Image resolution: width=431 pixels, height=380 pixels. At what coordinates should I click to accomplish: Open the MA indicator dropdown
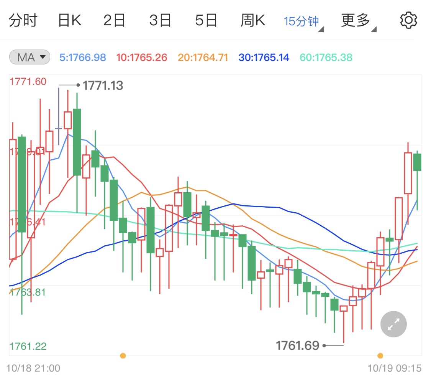click(29, 57)
